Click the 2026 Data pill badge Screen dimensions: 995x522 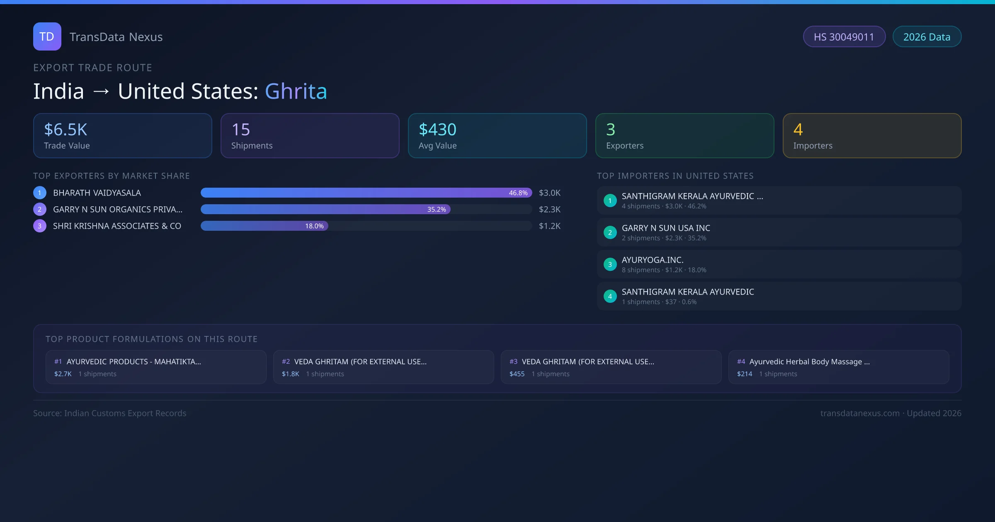pyautogui.click(x=927, y=37)
